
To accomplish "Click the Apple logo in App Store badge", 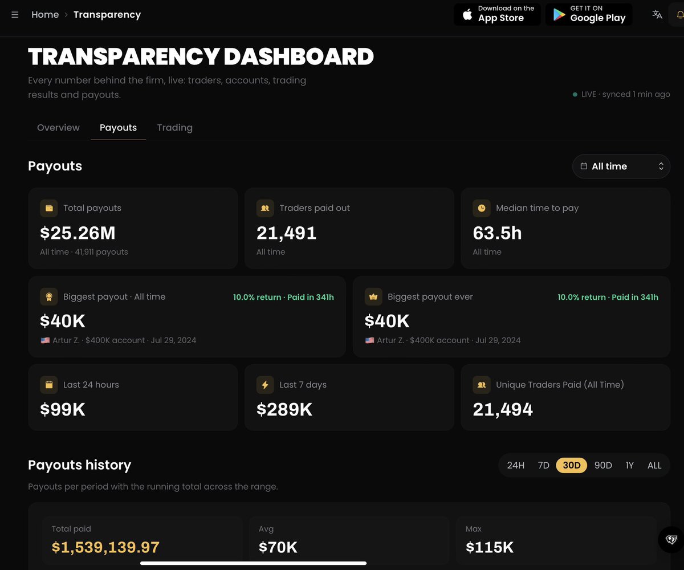I will point(467,15).
